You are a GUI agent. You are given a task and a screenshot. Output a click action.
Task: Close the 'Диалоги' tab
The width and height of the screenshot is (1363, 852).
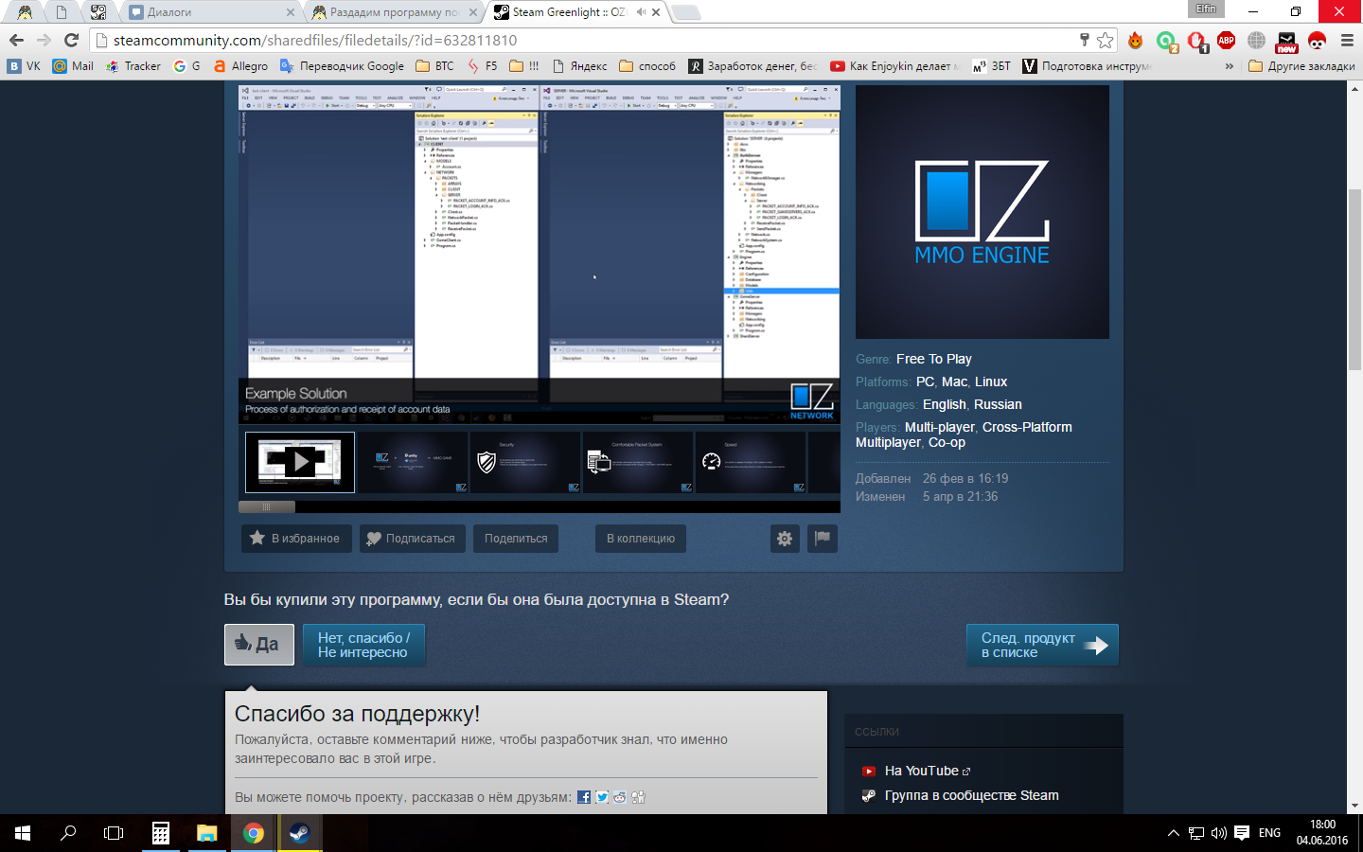[291, 12]
